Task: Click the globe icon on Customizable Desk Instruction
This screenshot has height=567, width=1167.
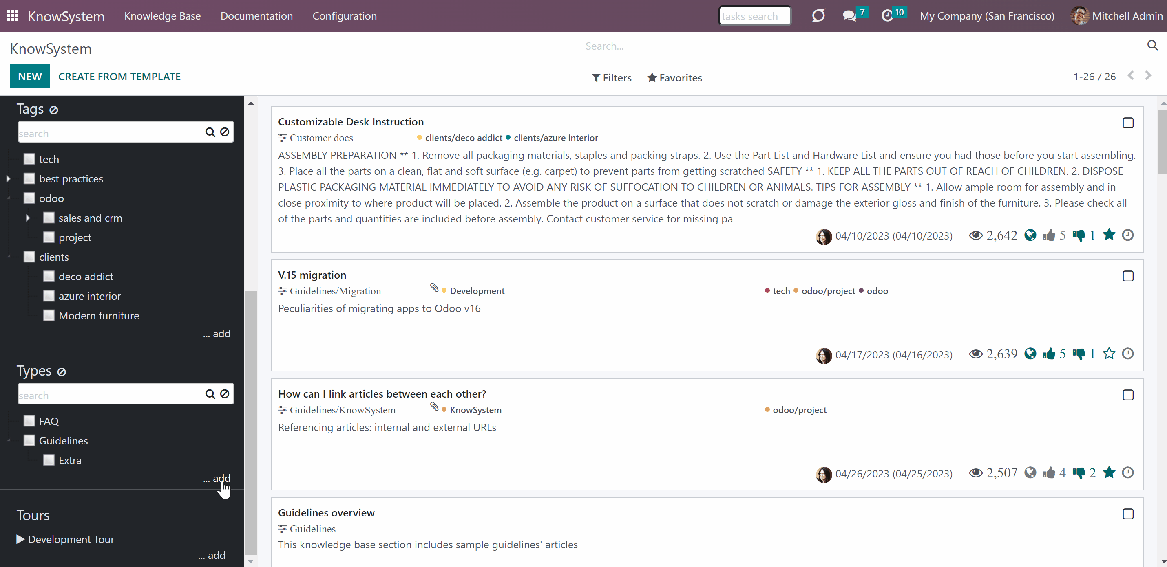Action: [x=1030, y=235]
